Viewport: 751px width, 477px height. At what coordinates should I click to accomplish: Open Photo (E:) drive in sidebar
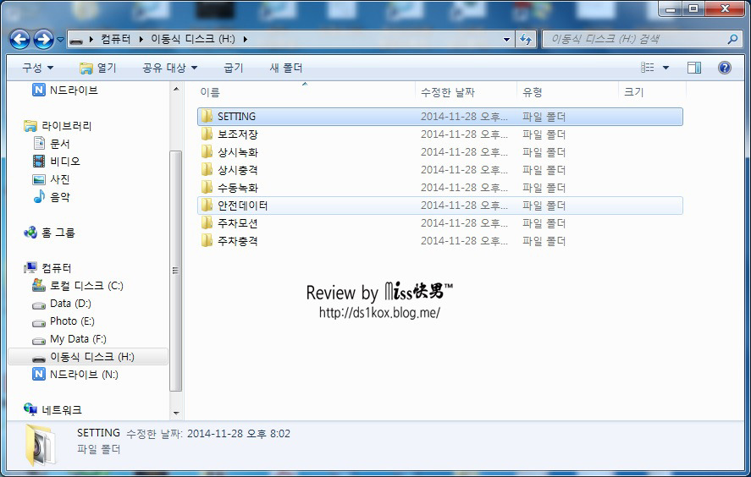[x=64, y=321]
